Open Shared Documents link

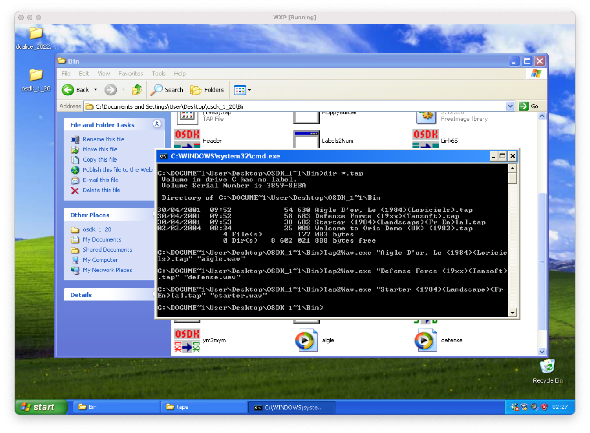click(107, 250)
